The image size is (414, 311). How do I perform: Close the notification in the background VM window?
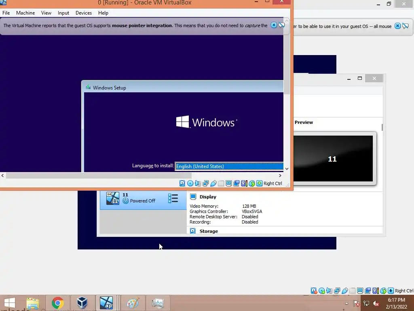point(397,26)
